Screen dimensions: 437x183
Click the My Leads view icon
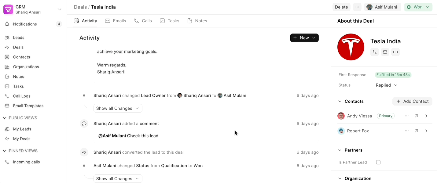pos(7,129)
